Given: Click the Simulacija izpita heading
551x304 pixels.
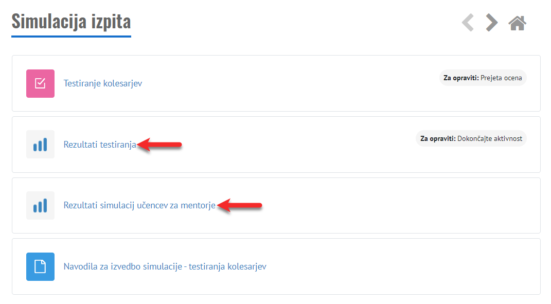Looking at the screenshot, I should 71,22.
